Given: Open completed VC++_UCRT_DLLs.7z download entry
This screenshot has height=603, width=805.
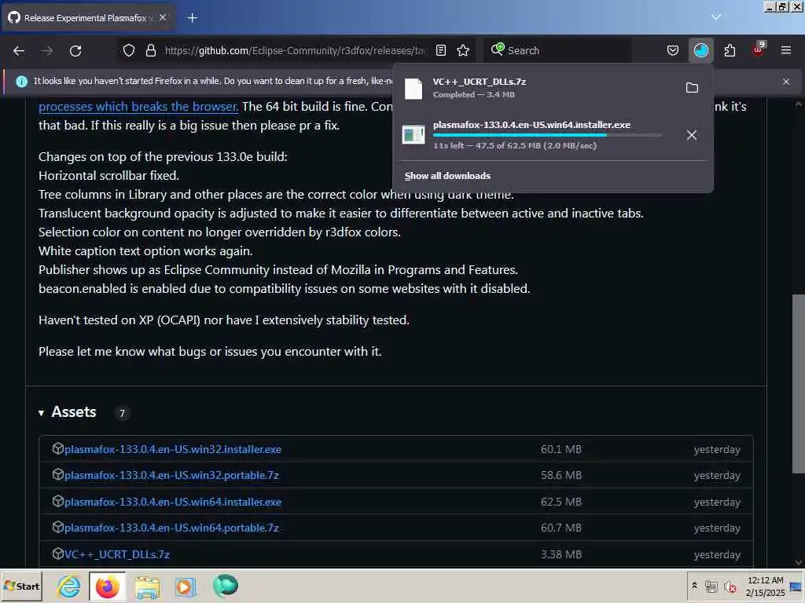Looking at the screenshot, I should click(539, 88).
